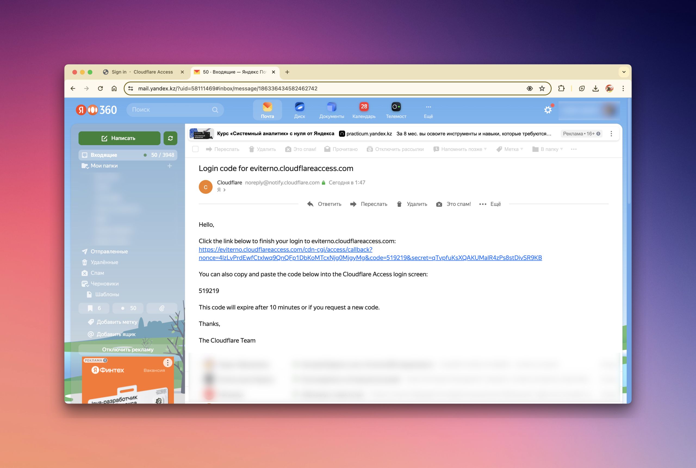Go back in browser history
Viewport: 696px width, 468px height.
(x=73, y=88)
